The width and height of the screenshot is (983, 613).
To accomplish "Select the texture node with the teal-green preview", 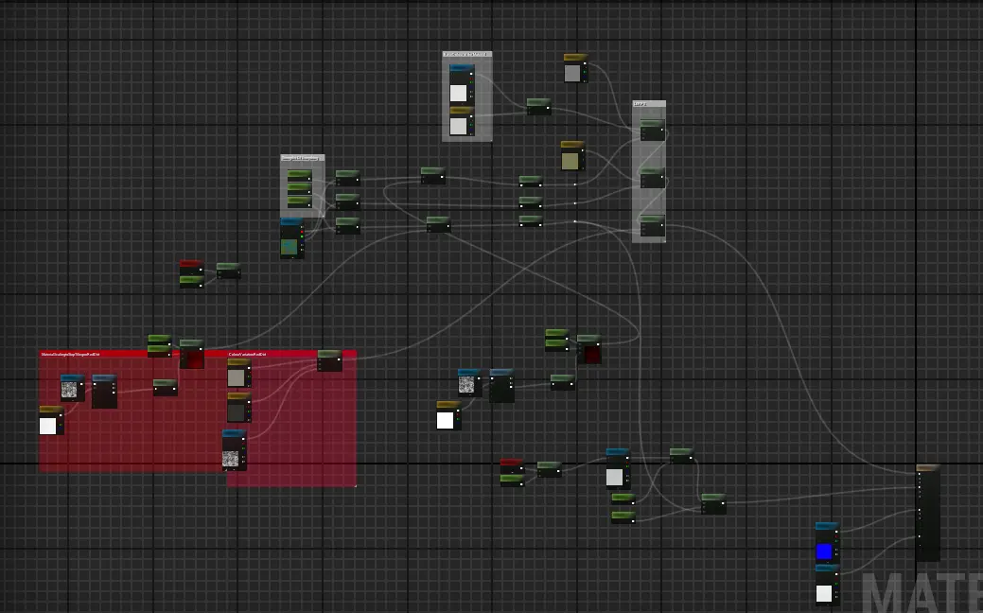I will (x=292, y=238).
